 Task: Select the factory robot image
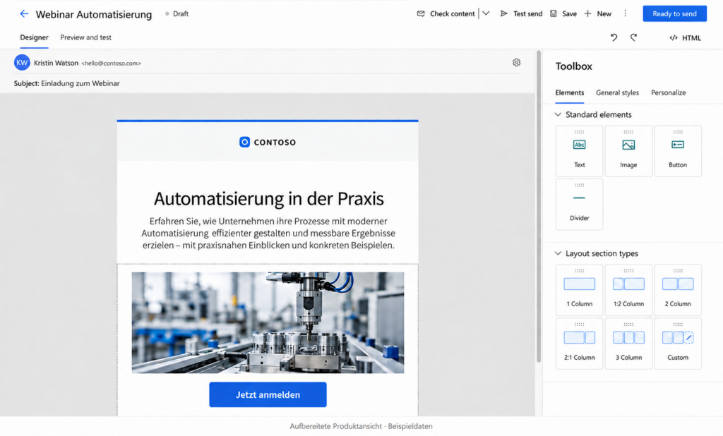[268, 322]
